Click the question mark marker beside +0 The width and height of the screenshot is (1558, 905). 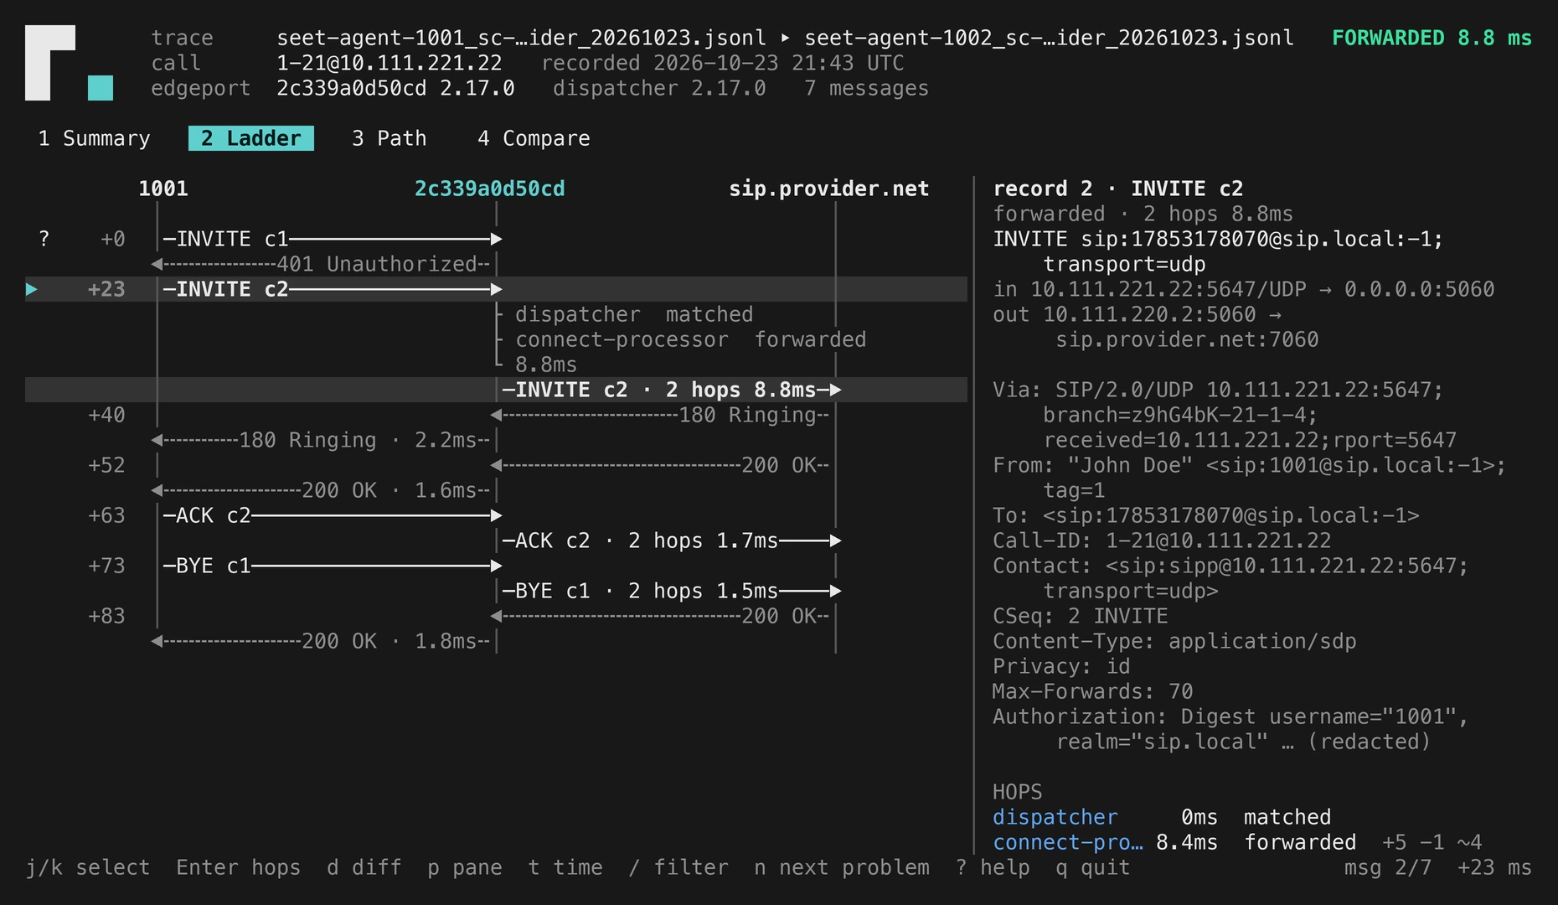coord(44,239)
